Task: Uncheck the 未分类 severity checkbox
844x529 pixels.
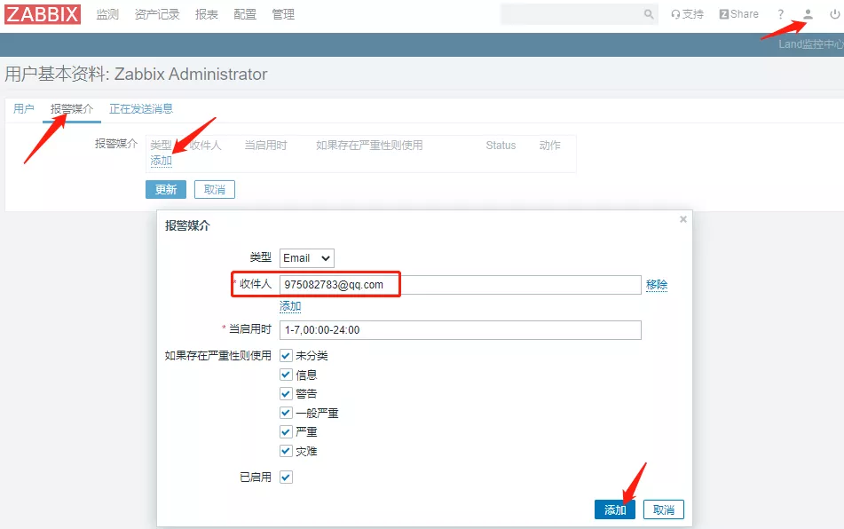Action: [x=286, y=355]
